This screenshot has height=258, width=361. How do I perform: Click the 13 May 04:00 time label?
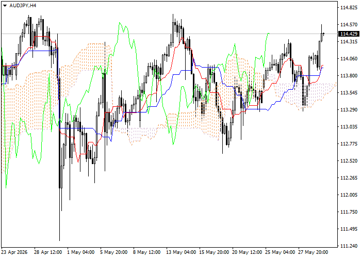click(x=181, y=252)
